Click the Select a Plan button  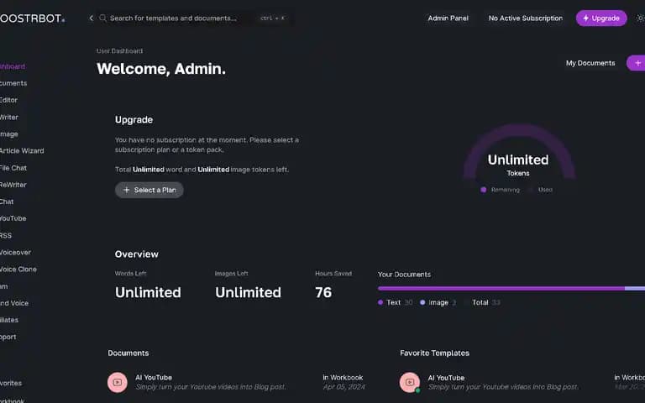(x=149, y=190)
